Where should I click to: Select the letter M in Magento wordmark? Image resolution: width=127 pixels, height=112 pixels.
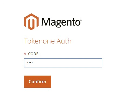coord(46,21)
